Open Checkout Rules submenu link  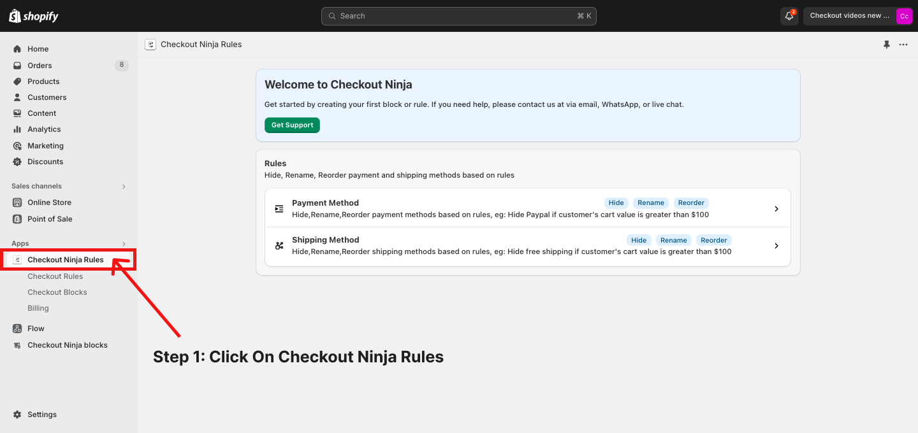point(55,276)
